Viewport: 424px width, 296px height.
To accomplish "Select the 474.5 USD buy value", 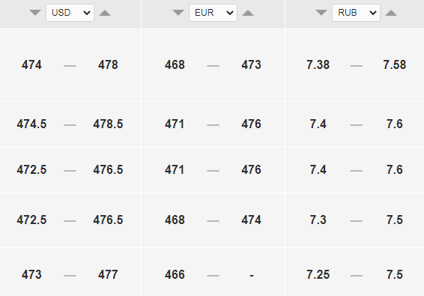I will (x=31, y=124).
